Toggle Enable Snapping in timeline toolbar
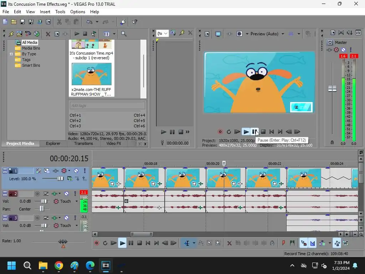Screen dimensions: 365x274 click(x=304, y=243)
